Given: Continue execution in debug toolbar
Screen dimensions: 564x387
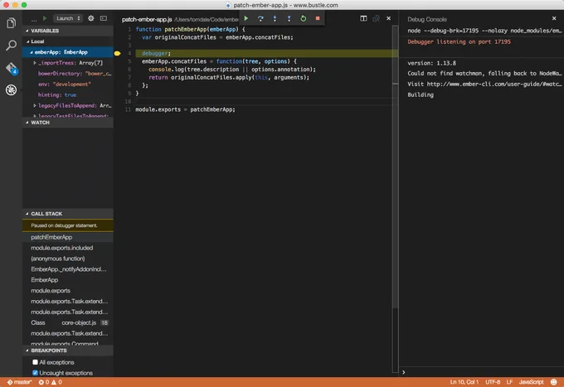Looking at the screenshot, I should tap(246, 18).
